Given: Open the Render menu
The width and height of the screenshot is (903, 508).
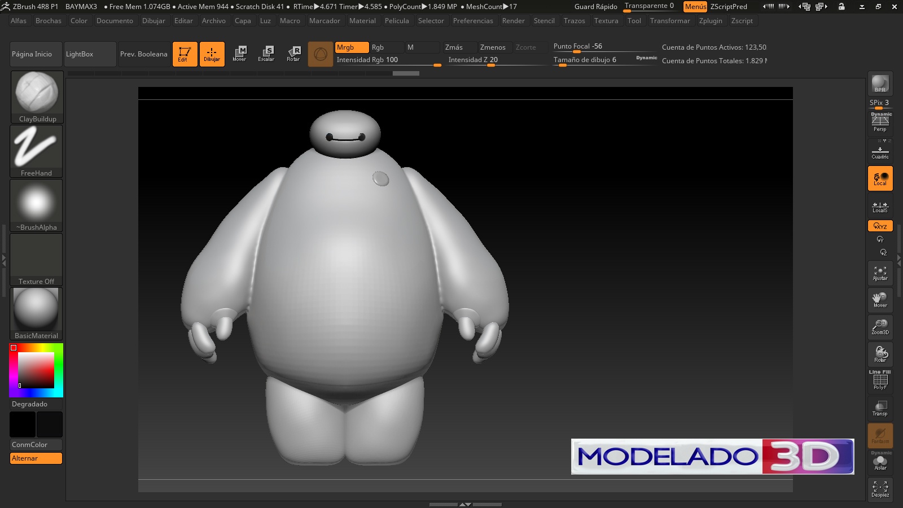Looking at the screenshot, I should [x=514, y=21].
